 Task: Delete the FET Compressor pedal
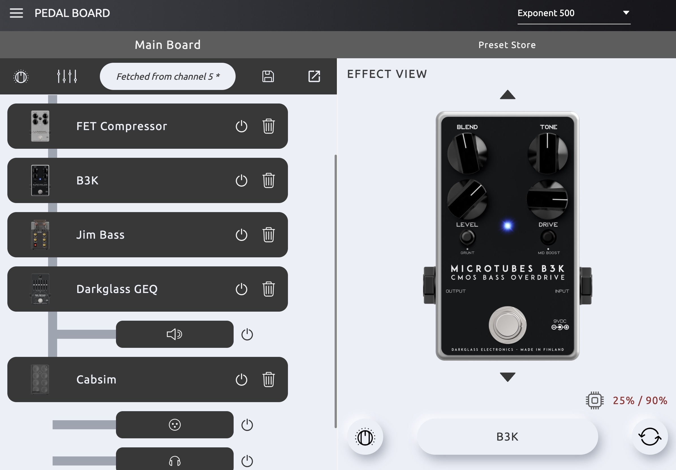tap(268, 126)
